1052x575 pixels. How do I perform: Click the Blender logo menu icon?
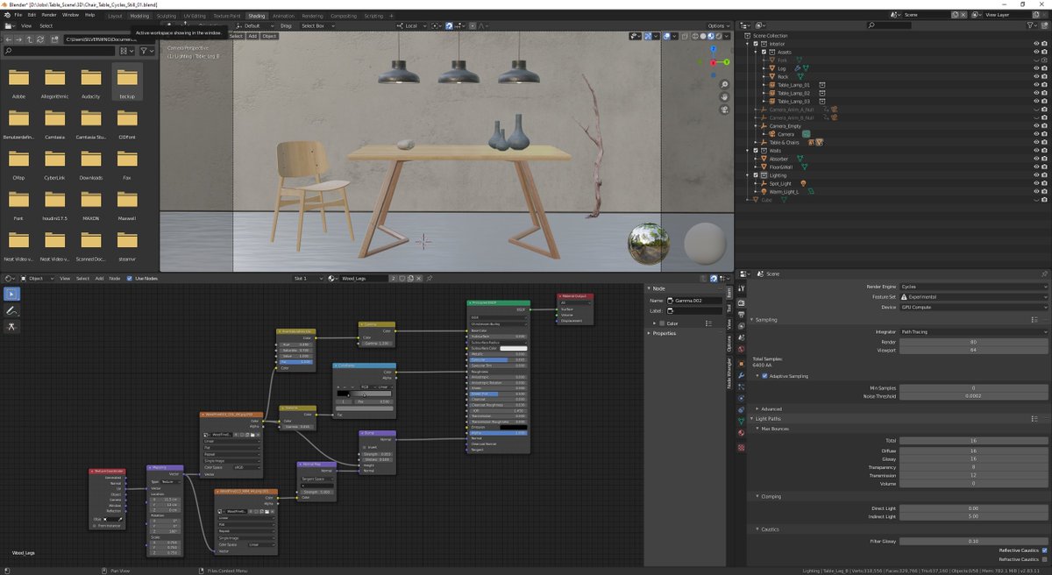click(7, 15)
